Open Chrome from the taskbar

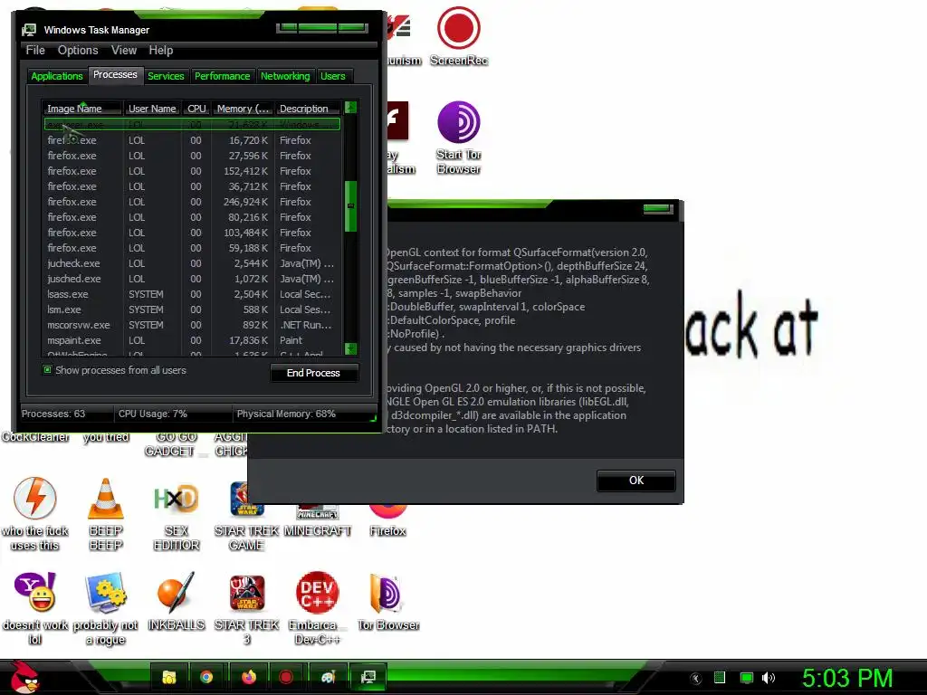point(206,677)
